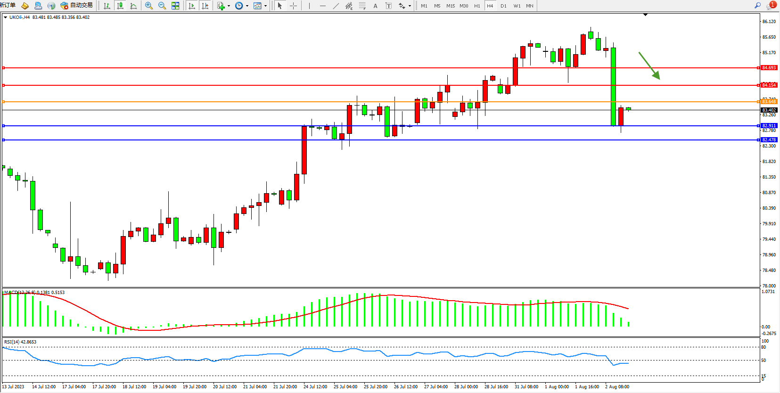Click the zoom in magnifier icon
Viewport: 780px width, 393px height.
[149, 6]
